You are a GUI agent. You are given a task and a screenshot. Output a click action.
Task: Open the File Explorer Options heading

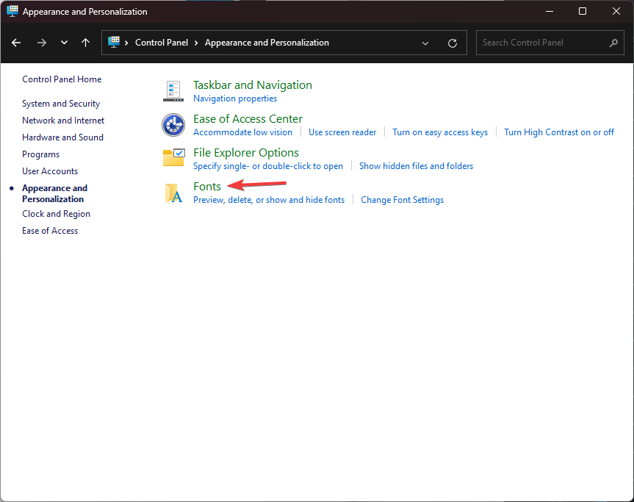point(246,153)
